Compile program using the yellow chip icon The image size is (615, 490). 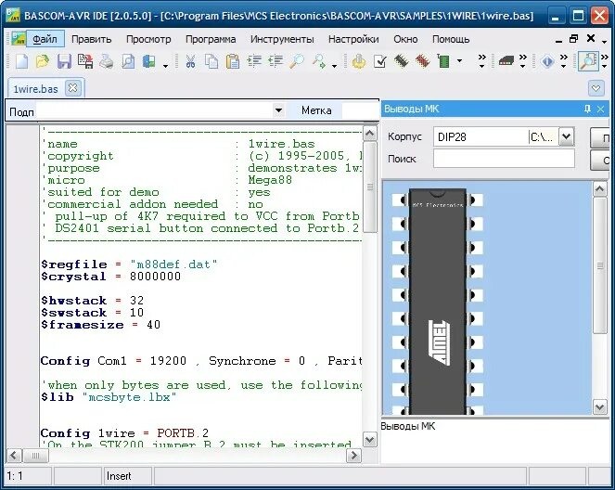358,61
